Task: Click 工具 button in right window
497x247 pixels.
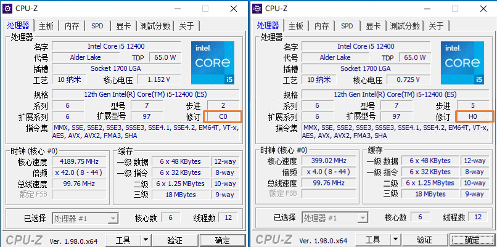Action: point(372,240)
